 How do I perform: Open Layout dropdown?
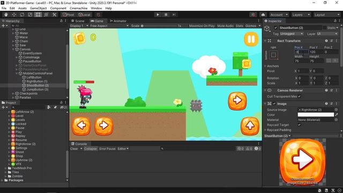click(326, 14)
